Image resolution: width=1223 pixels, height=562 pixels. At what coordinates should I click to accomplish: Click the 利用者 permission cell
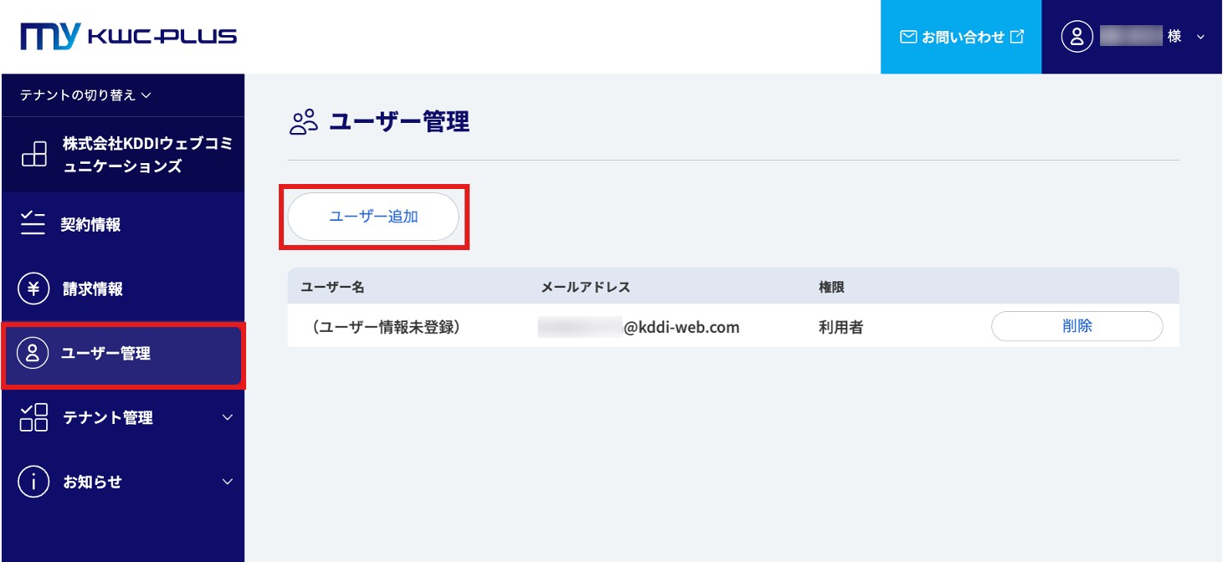point(840,327)
